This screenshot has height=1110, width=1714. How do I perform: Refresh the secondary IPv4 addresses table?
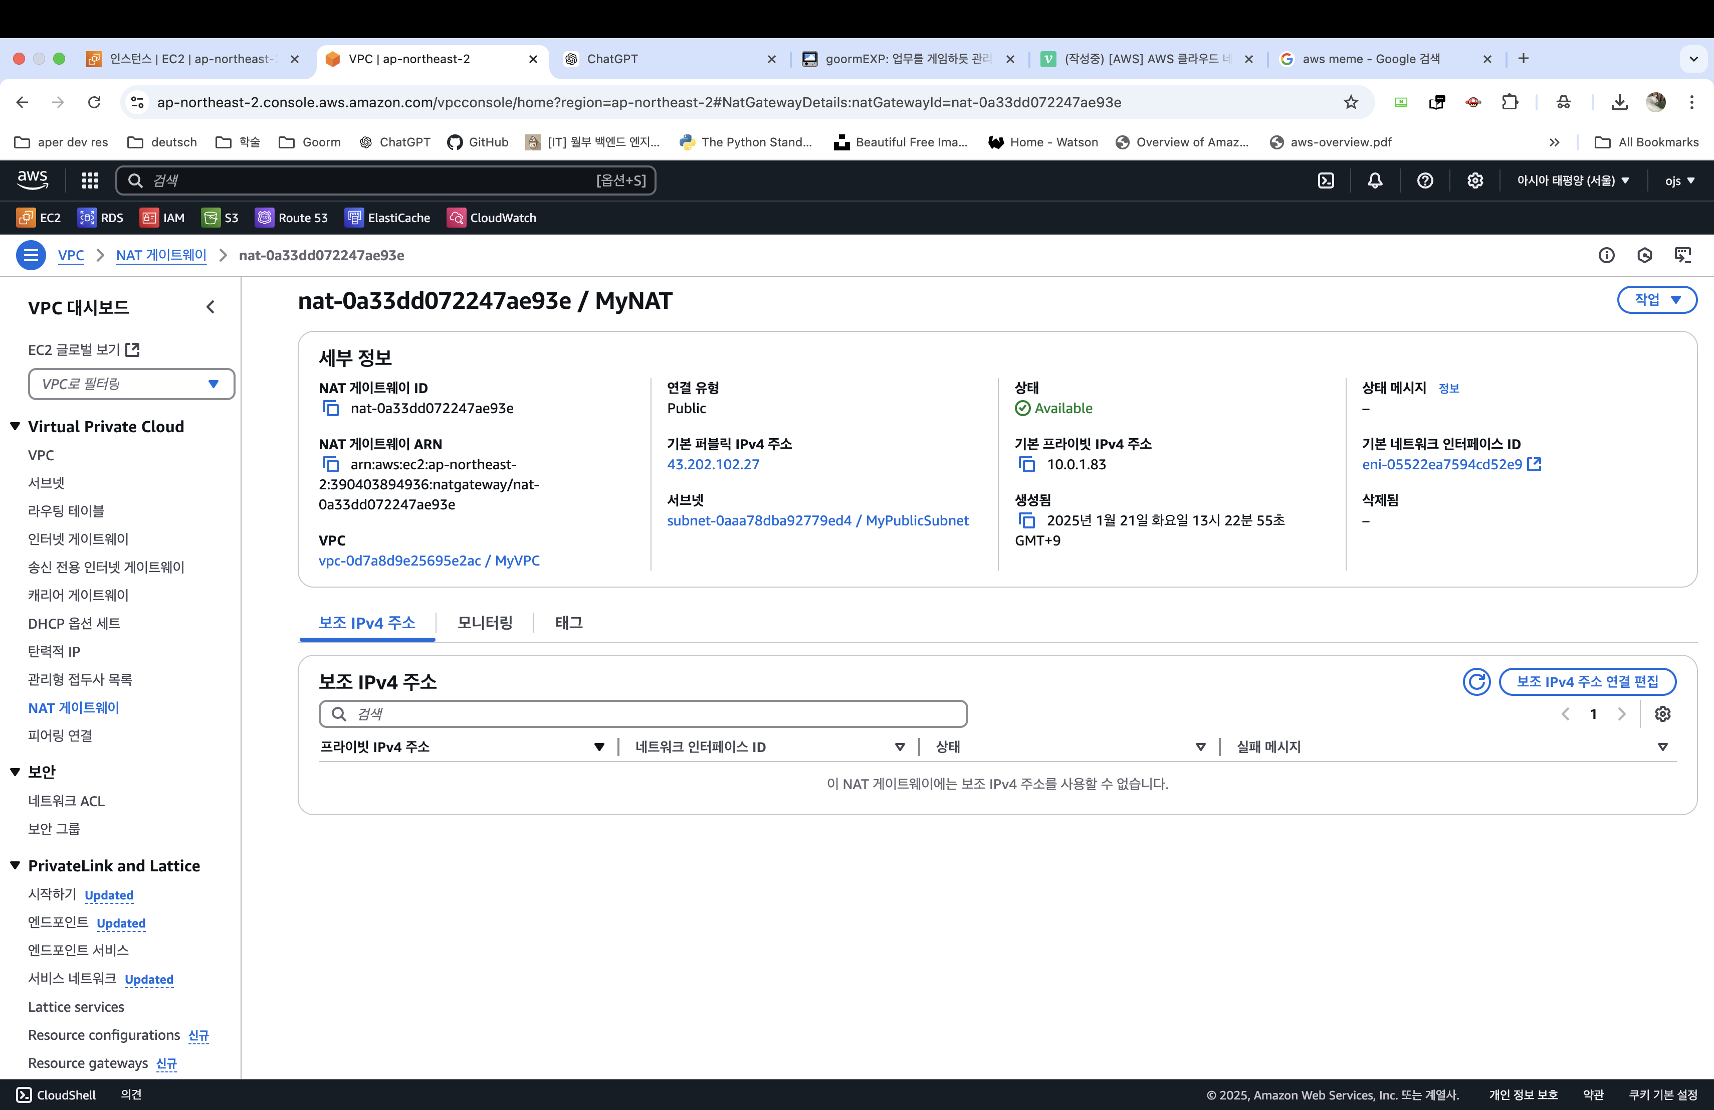tap(1476, 681)
